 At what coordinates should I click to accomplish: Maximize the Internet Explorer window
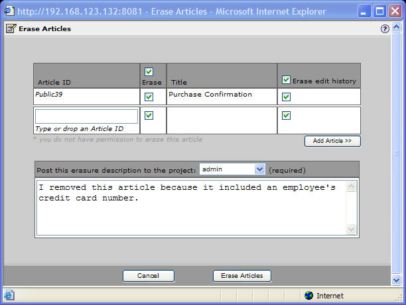379,11
